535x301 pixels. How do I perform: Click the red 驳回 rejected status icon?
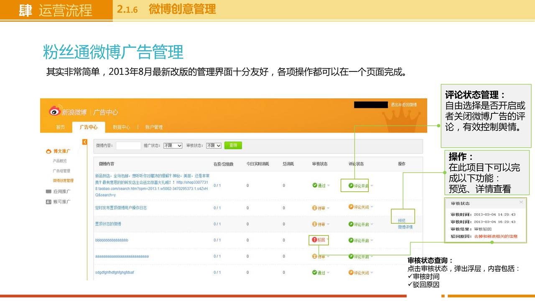315,240
